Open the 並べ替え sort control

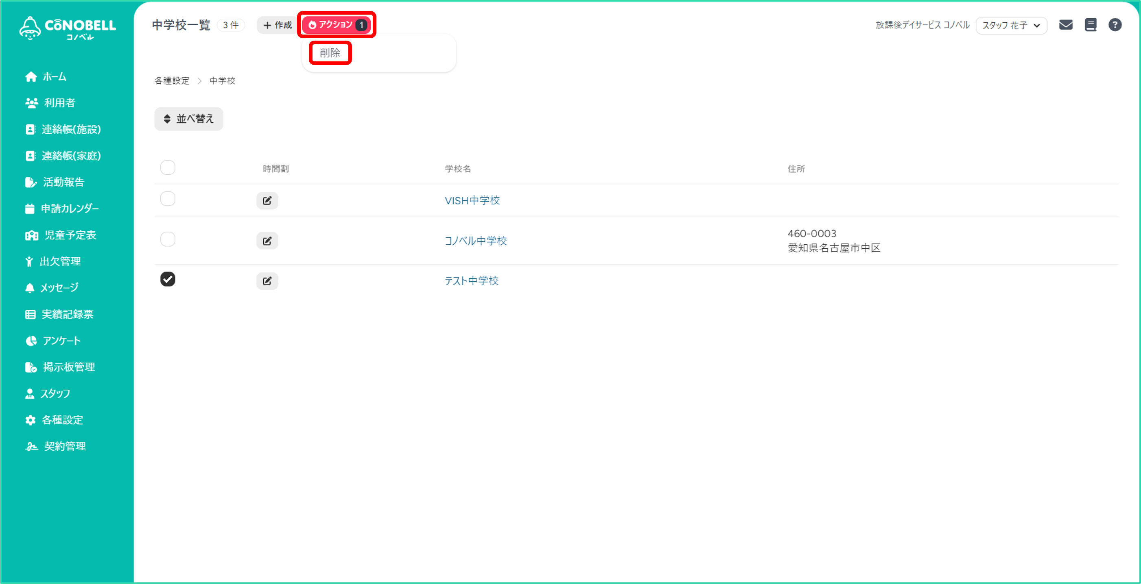[x=189, y=119]
